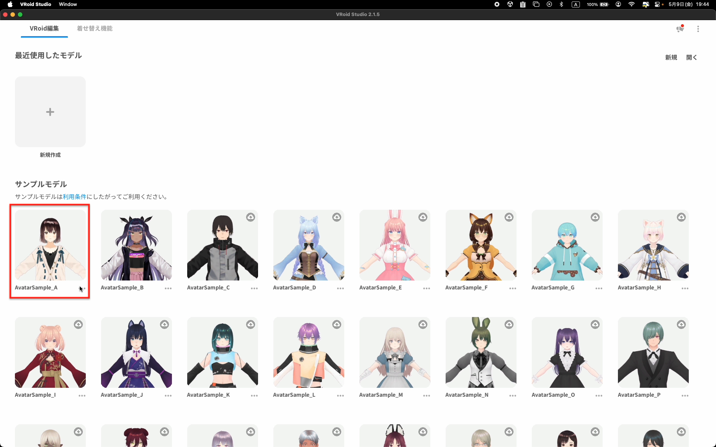Click download icon on AvatarSample_E
The width and height of the screenshot is (716, 447).
tap(423, 217)
